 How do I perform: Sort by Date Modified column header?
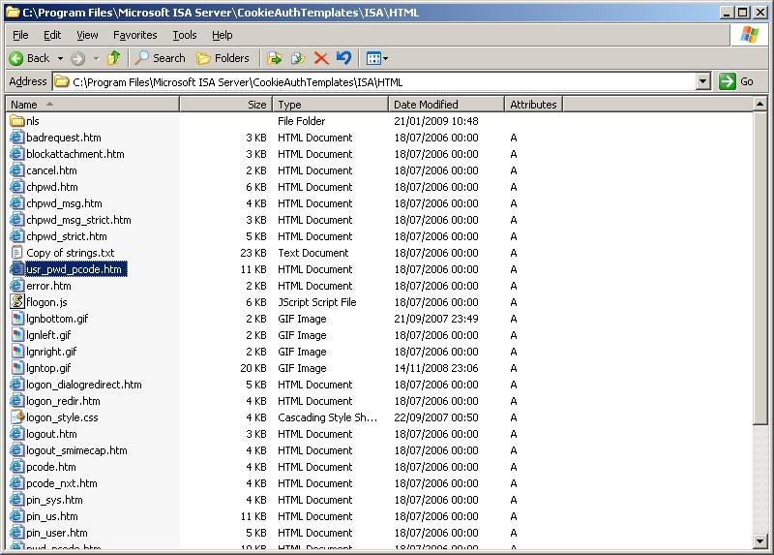(446, 105)
